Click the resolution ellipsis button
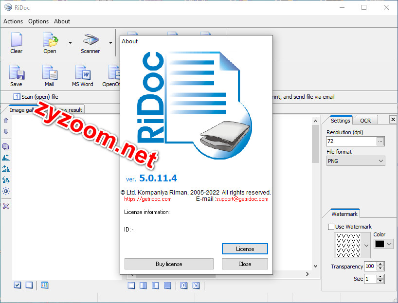Viewport: 398px width, 303px height. pos(380,141)
